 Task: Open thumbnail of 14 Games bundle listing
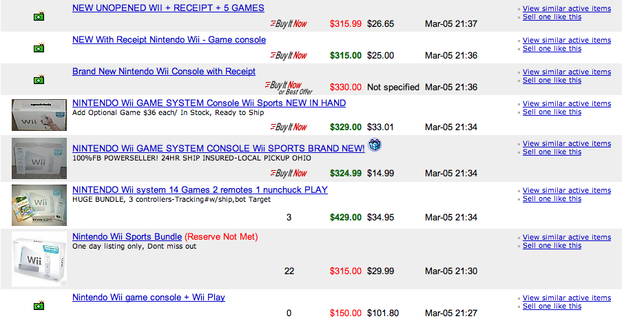[39, 205]
